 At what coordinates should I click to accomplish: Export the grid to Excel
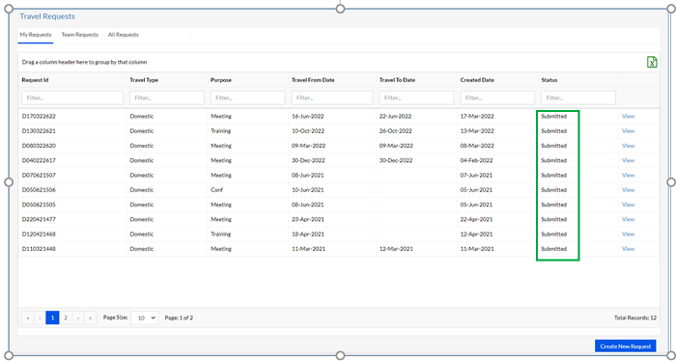(x=652, y=62)
